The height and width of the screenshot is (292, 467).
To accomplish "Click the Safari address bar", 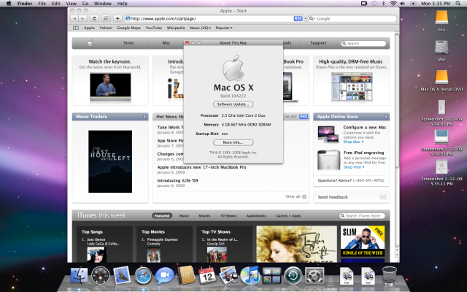I will pos(214,18).
